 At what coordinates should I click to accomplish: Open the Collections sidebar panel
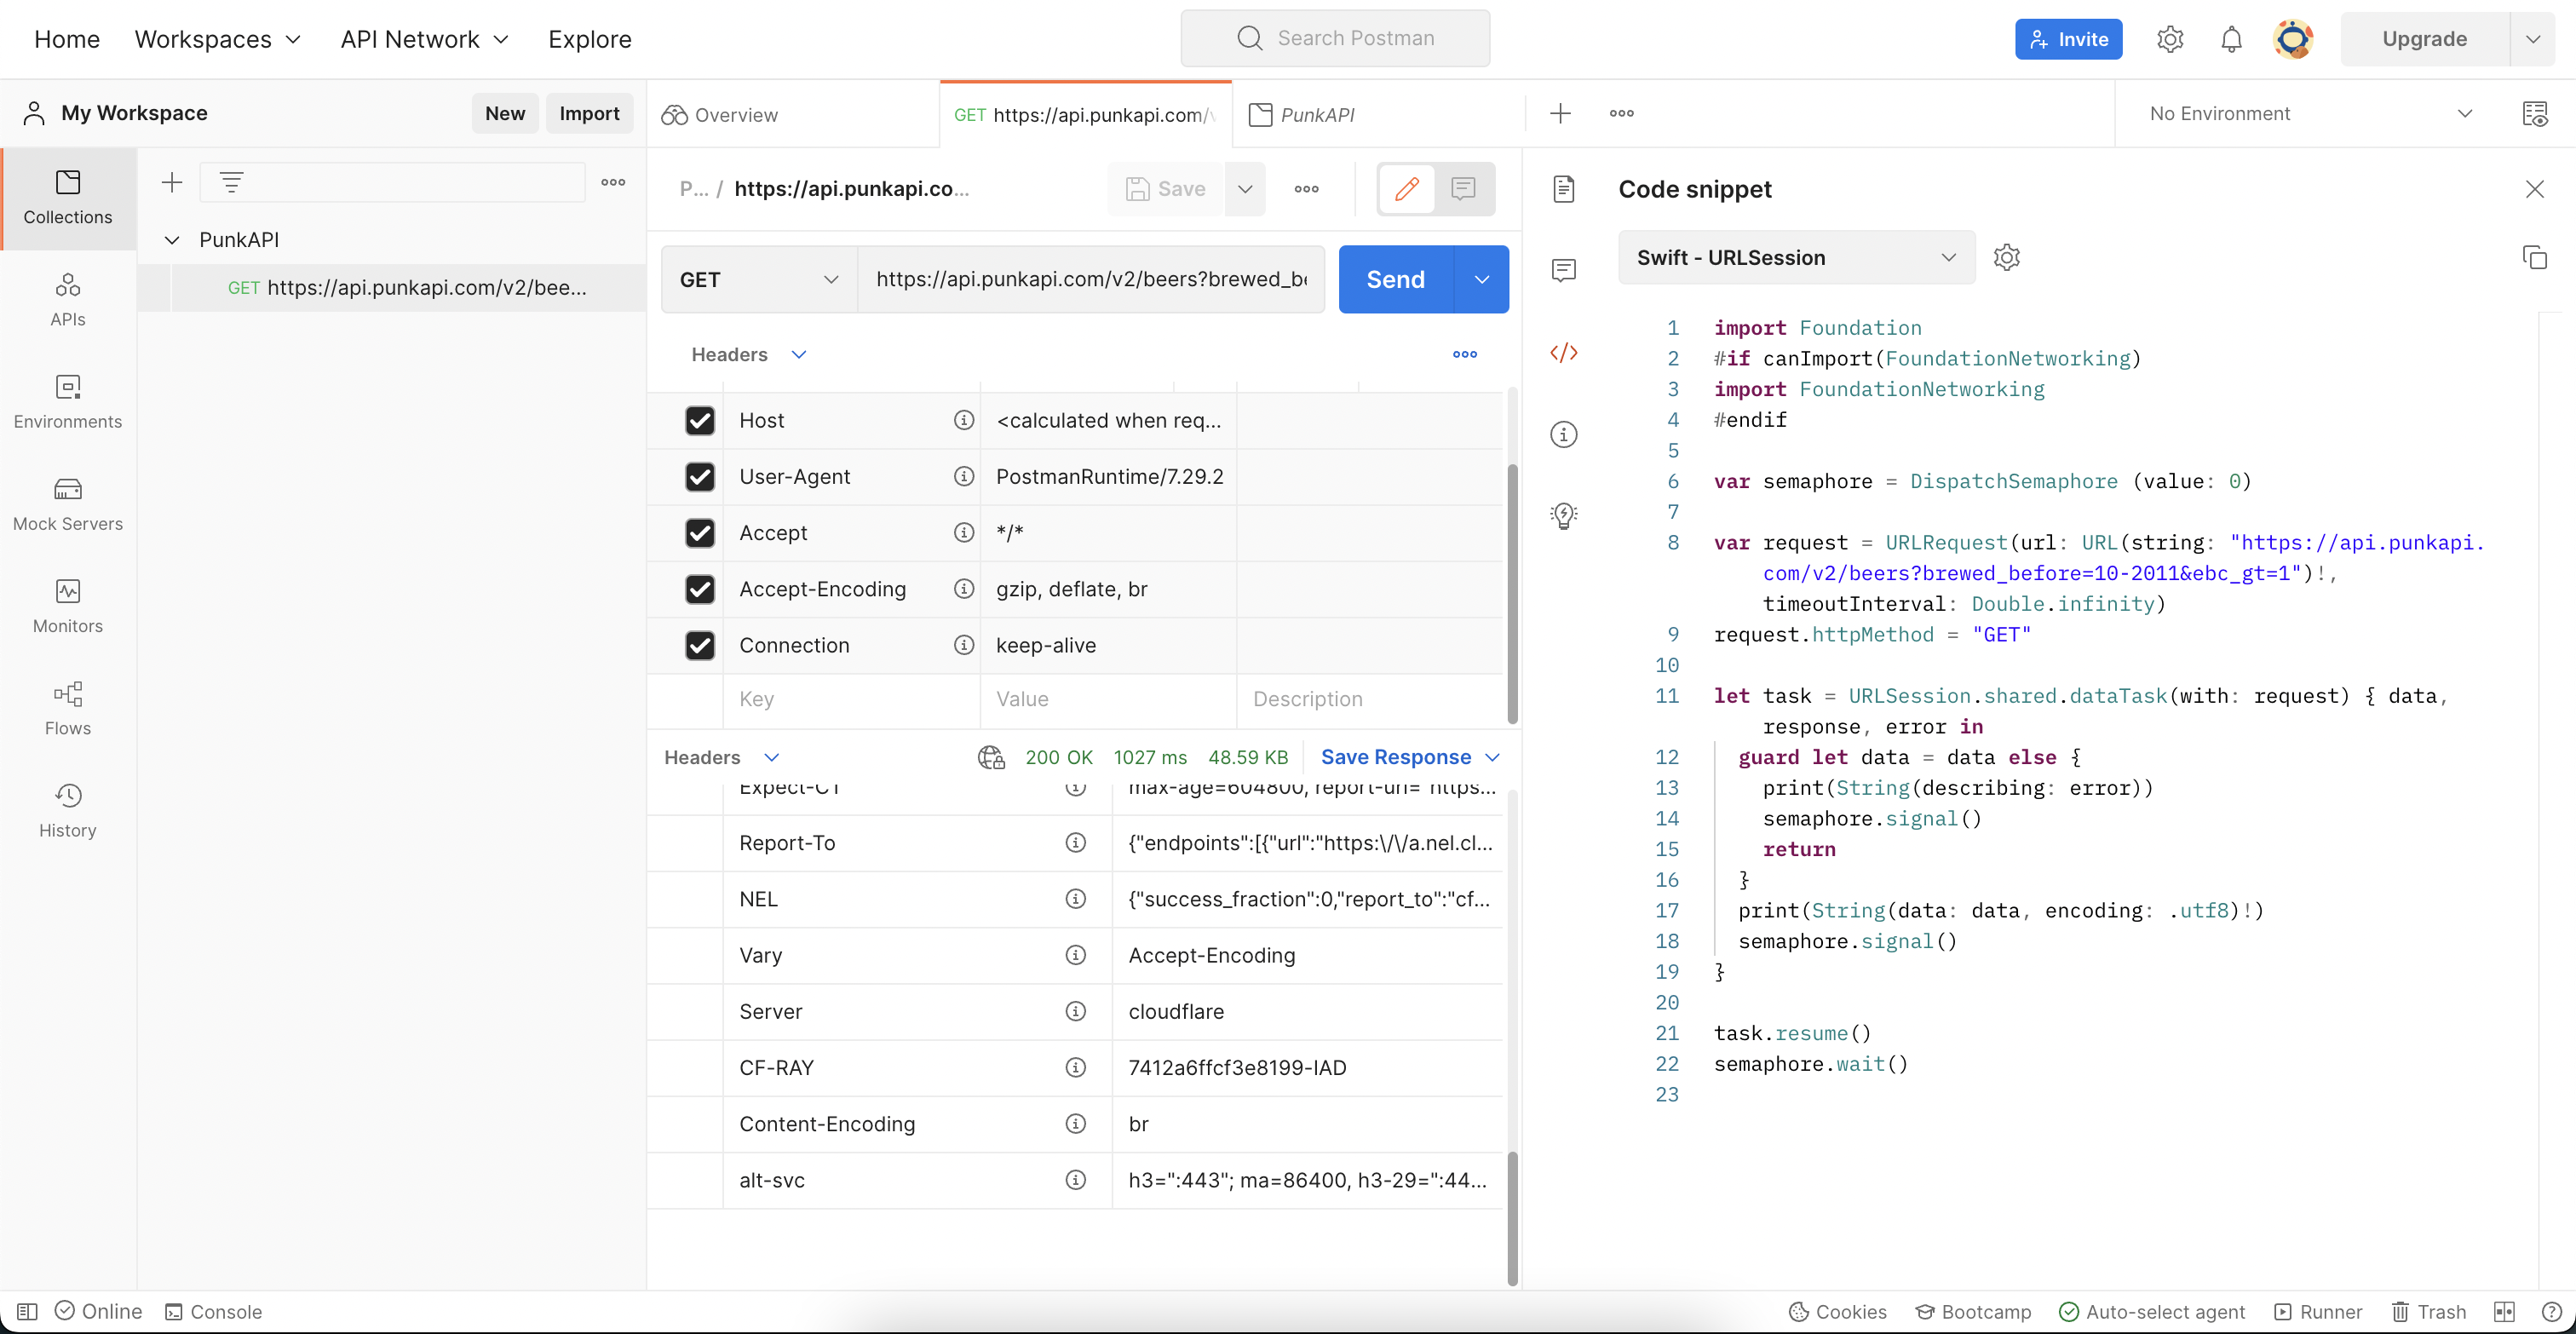click(68, 197)
